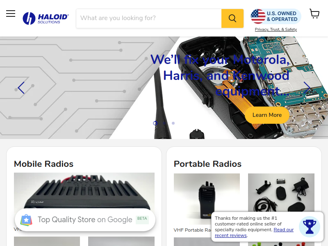Open the shopping cart
Image resolution: width=328 pixels, height=246 pixels.
[x=314, y=14]
